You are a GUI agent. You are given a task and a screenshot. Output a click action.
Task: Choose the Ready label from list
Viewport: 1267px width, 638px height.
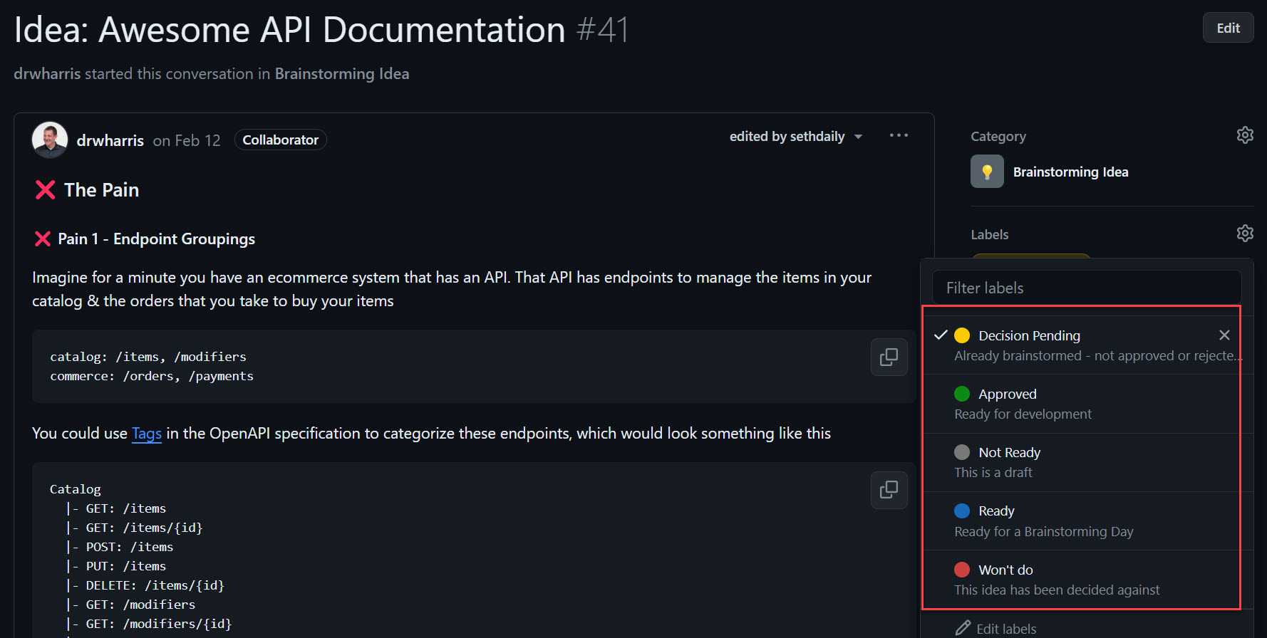pos(996,511)
